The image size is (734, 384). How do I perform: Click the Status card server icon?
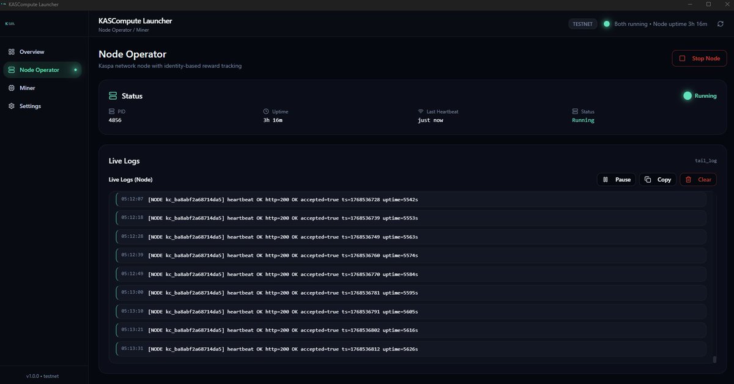tap(113, 96)
